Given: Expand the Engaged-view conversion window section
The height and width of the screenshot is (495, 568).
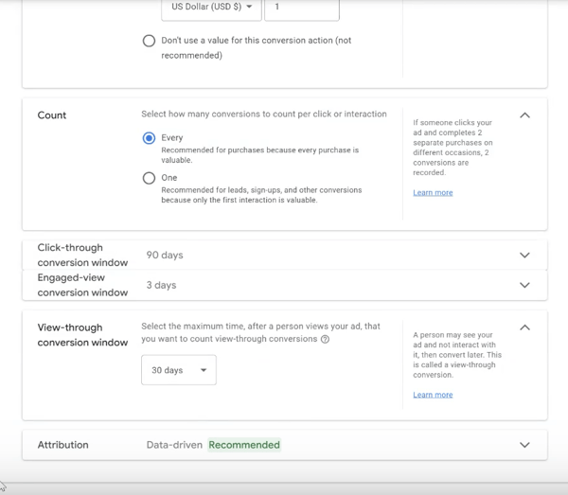Looking at the screenshot, I should tap(525, 285).
